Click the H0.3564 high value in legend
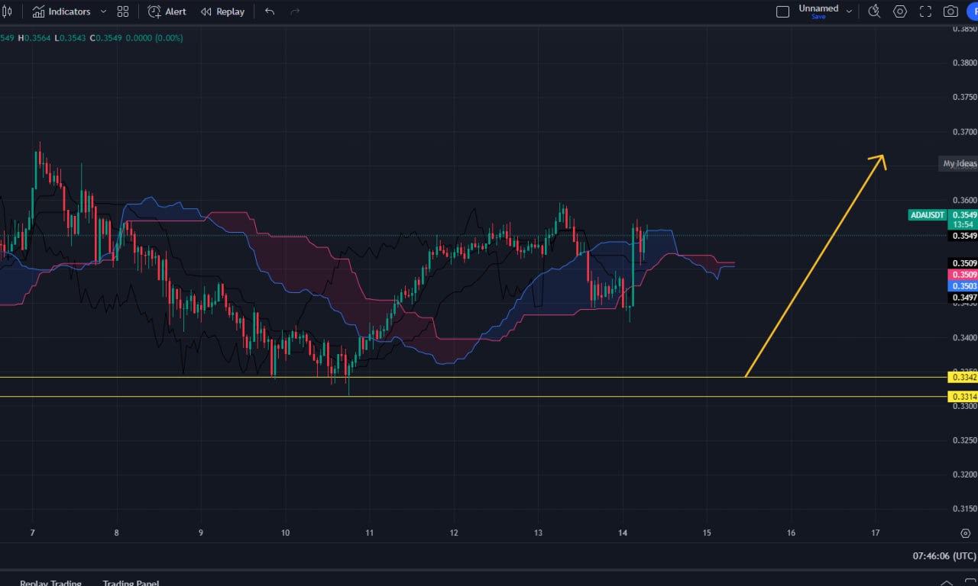 click(x=36, y=37)
